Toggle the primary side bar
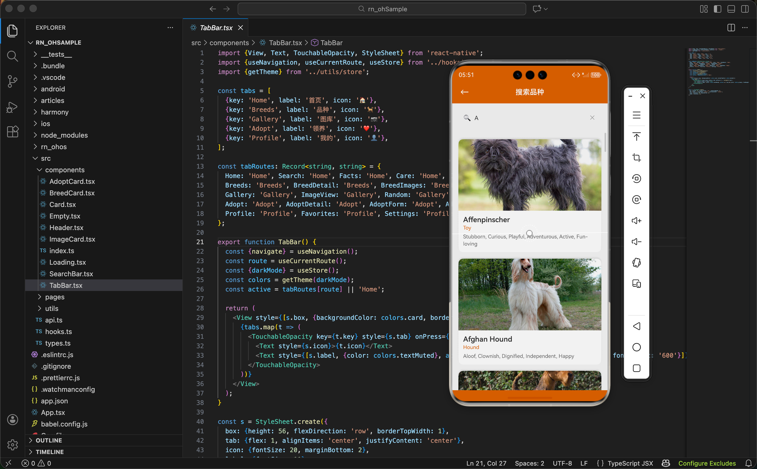 click(717, 9)
